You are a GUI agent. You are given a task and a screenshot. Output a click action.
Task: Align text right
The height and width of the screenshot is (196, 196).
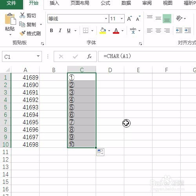[x=167, y=31]
